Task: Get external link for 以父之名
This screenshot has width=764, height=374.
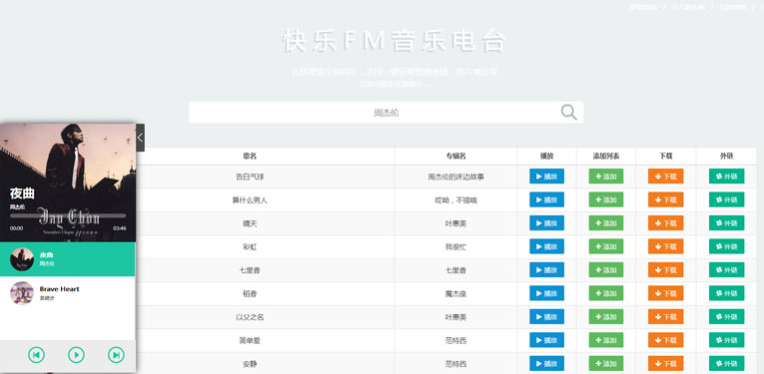Action: 726,316
